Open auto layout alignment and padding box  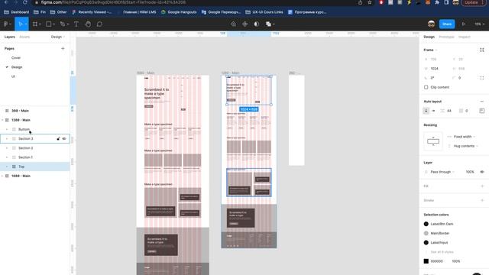[x=482, y=111]
